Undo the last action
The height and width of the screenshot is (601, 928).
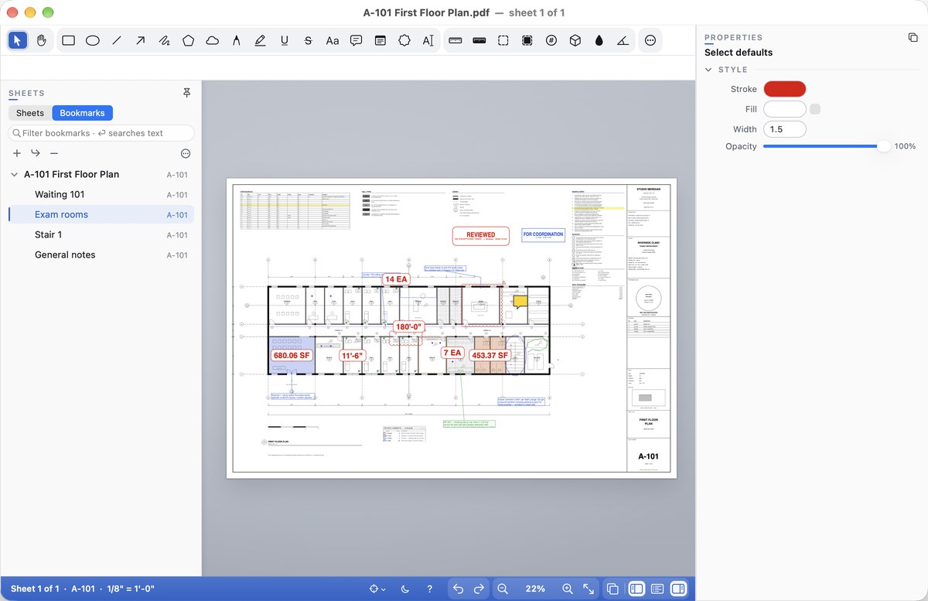point(458,589)
